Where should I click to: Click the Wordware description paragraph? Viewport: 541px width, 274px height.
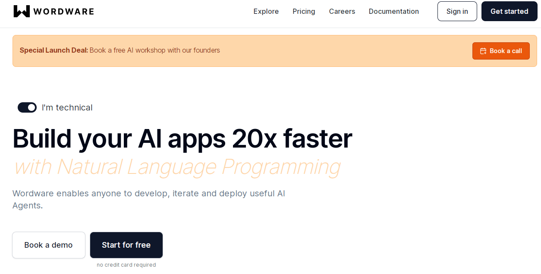click(148, 199)
